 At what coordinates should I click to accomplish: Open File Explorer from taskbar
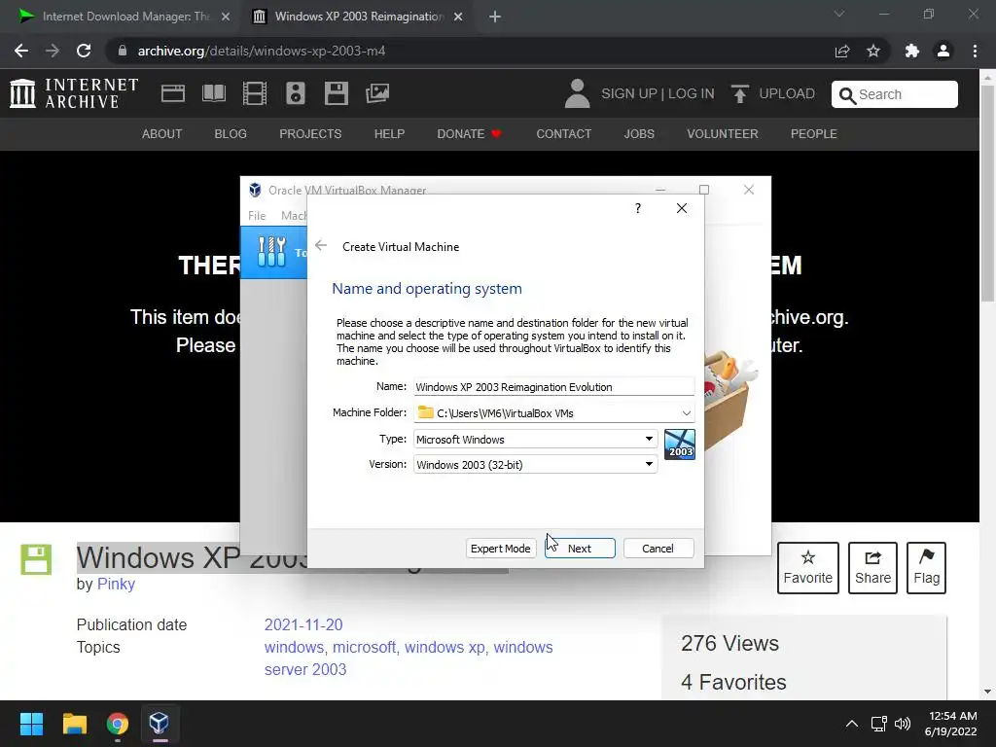74,724
